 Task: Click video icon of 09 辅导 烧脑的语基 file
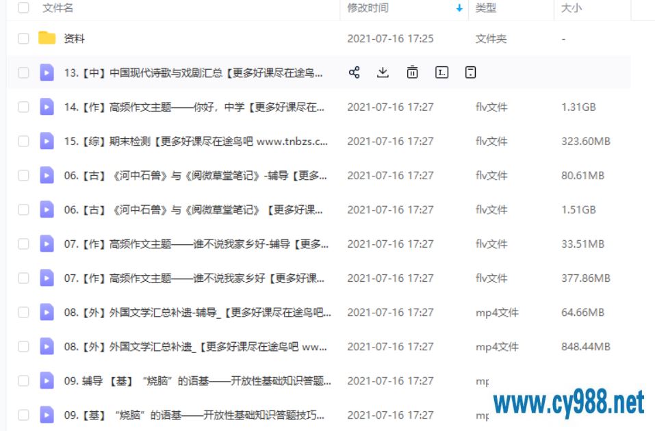pyautogui.click(x=47, y=381)
